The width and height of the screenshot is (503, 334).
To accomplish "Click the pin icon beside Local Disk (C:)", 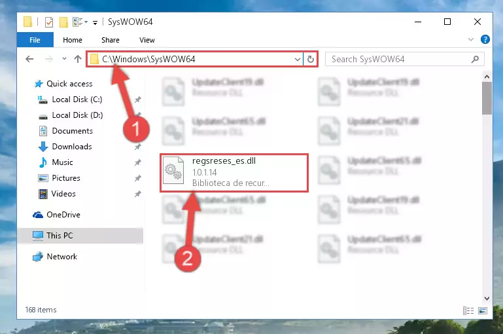I will tap(137, 100).
